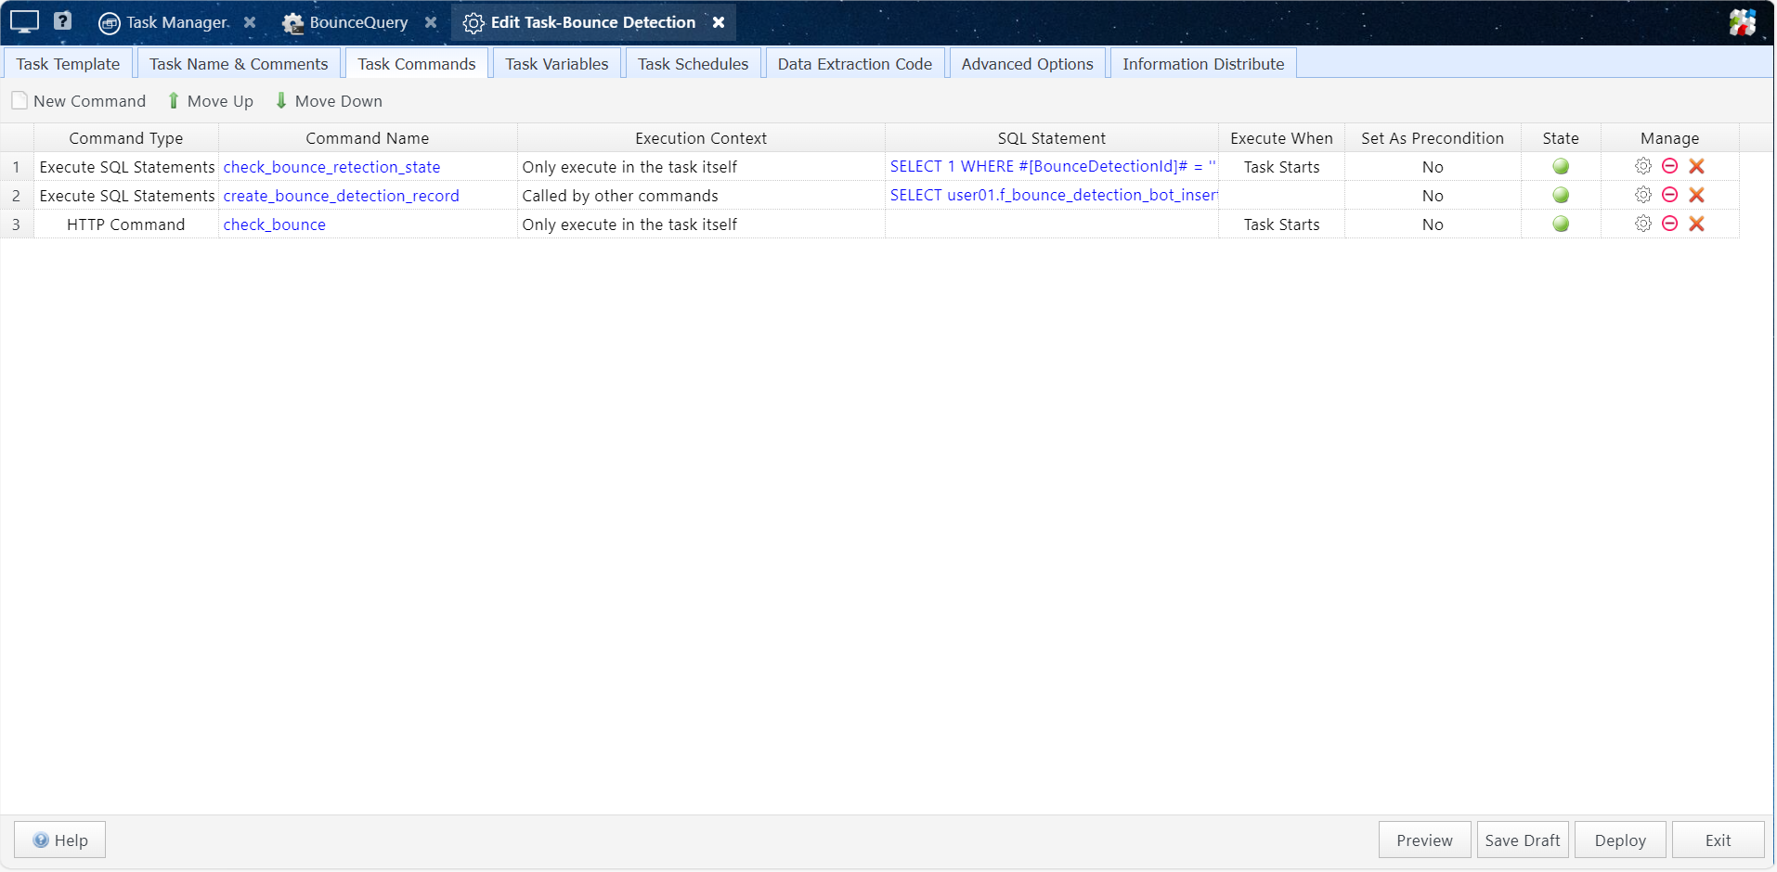This screenshot has height=872, width=1777.
Task: Close the BounceQuery tab
Action: pyautogui.click(x=431, y=22)
